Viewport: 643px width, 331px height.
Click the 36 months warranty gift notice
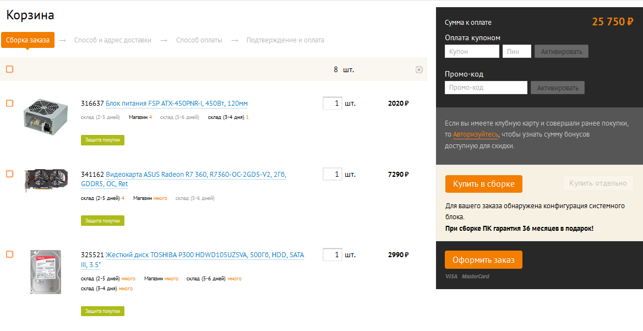519,229
